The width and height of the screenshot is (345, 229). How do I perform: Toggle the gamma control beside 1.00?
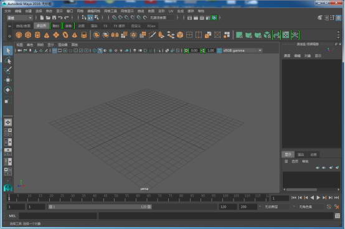[x=202, y=51]
